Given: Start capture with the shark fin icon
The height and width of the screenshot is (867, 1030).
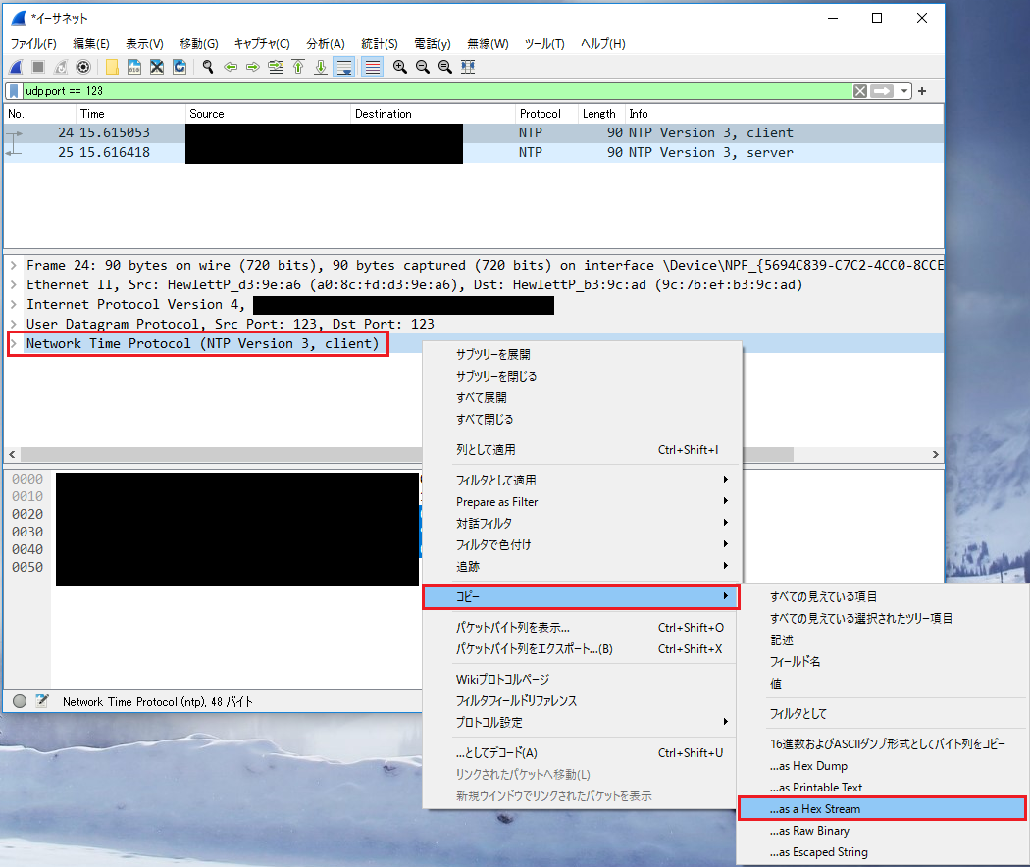Looking at the screenshot, I should tap(16, 67).
